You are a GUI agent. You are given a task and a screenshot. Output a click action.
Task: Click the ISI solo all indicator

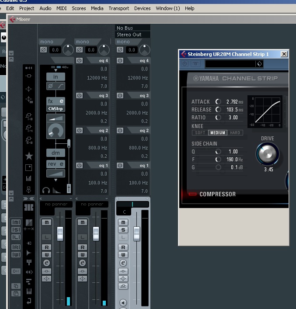click(16, 229)
